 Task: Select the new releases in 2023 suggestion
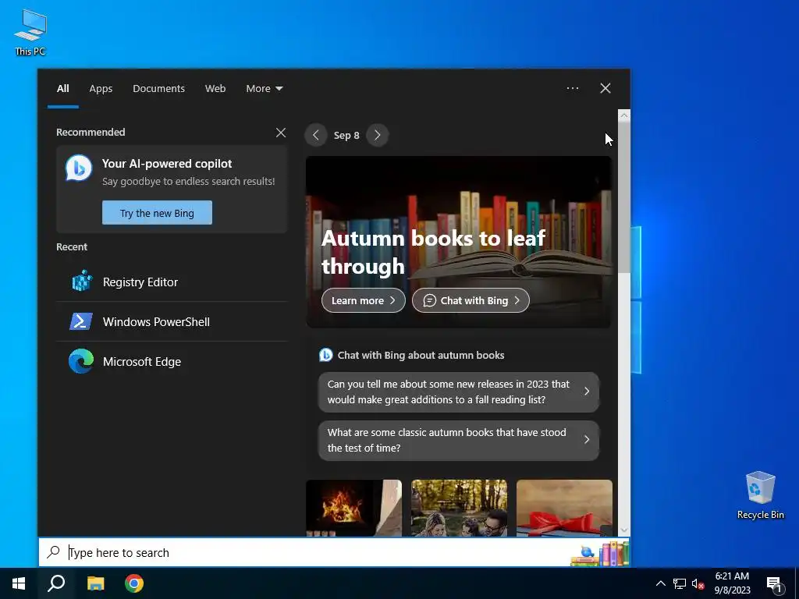pos(459,392)
